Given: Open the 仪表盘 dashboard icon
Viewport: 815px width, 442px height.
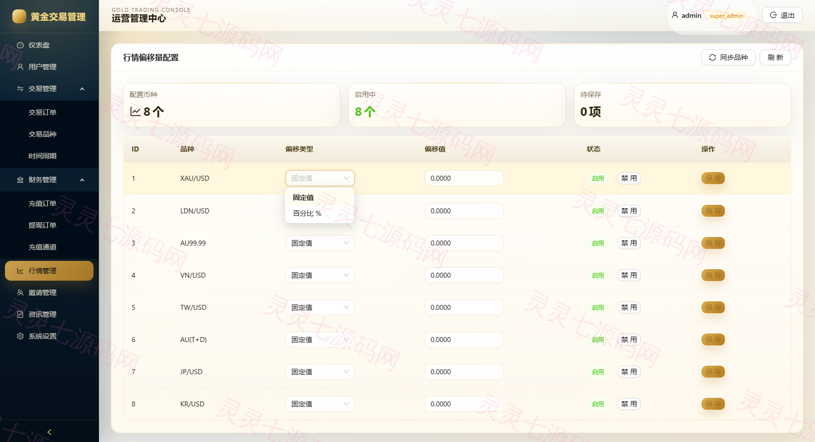Looking at the screenshot, I should (20, 45).
